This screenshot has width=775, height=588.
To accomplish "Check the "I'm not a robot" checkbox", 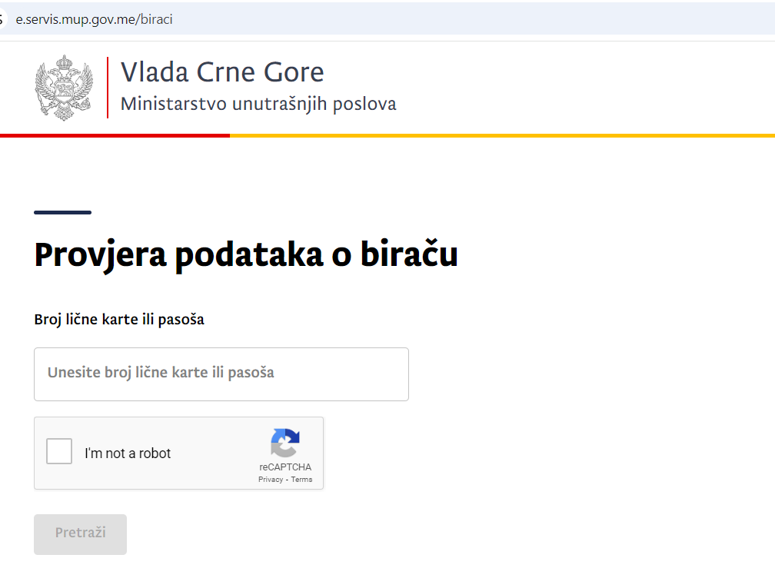I will (59, 451).
